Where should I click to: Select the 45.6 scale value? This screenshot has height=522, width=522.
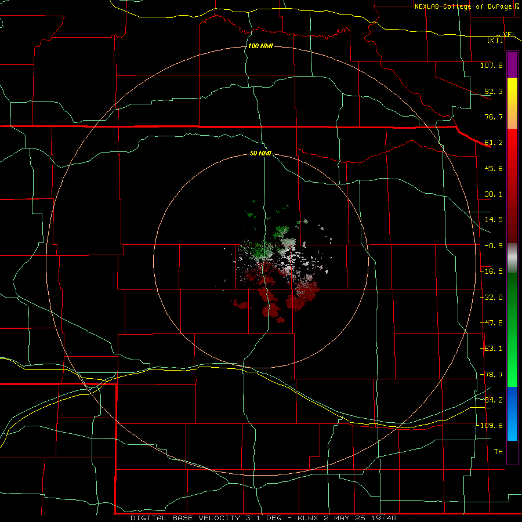click(x=494, y=168)
